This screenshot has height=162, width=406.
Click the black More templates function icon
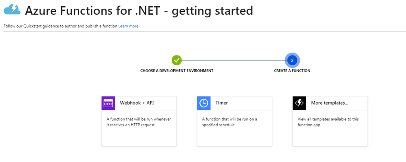coord(299,103)
